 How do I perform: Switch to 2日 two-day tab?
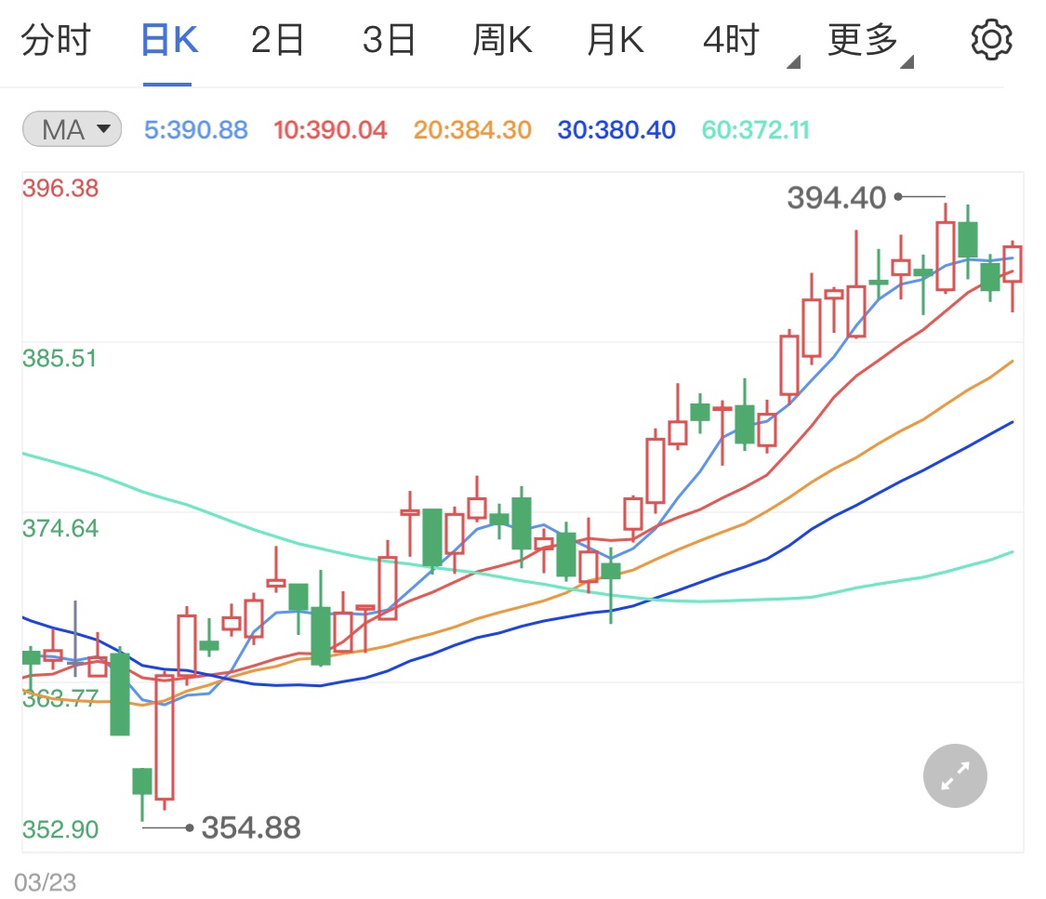(x=277, y=40)
